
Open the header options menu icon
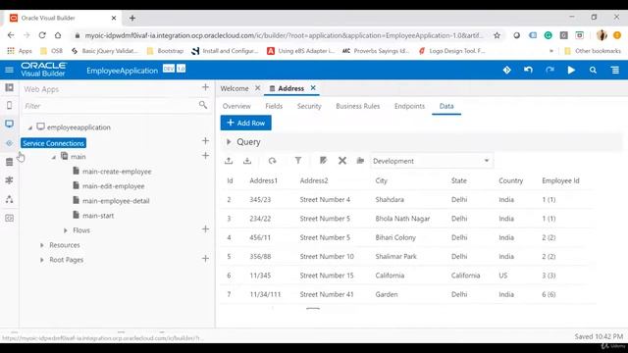615,70
